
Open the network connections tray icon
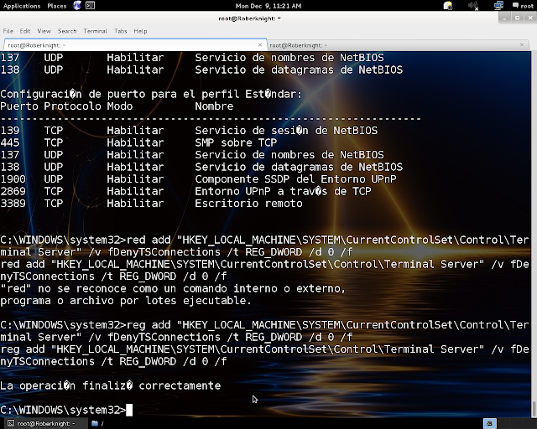[x=498, y=6]
